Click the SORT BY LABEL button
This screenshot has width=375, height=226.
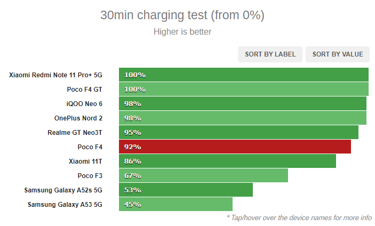[270, 54]
